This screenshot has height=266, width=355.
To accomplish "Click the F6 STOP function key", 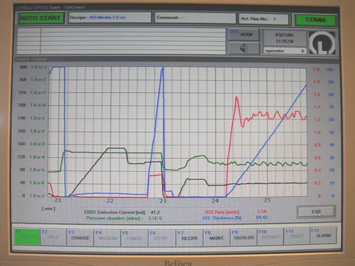I will 162,238.
